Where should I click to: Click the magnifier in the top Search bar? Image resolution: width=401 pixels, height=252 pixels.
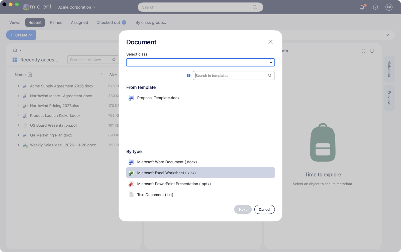tap(255, 7)
